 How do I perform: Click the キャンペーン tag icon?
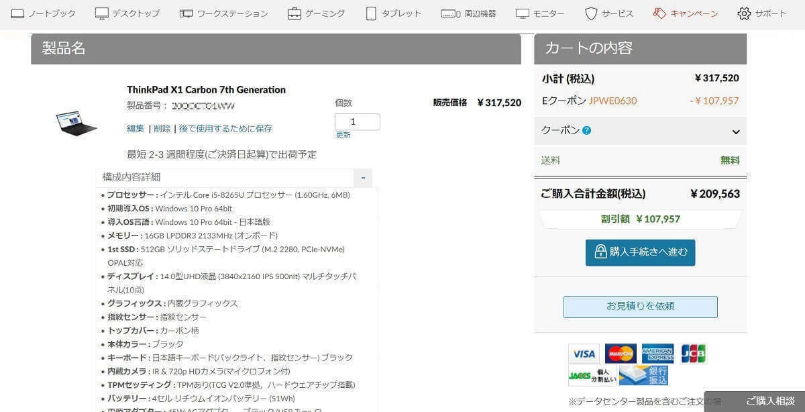[659, 13]
